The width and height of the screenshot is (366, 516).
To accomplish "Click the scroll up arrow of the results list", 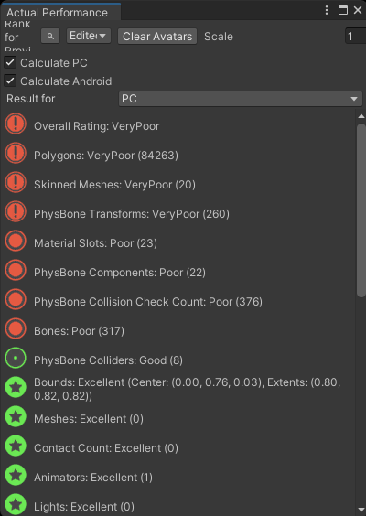I will [361, 116].
